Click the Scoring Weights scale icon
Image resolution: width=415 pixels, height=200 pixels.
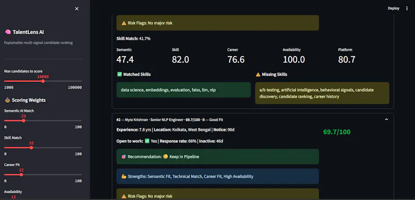7,100
